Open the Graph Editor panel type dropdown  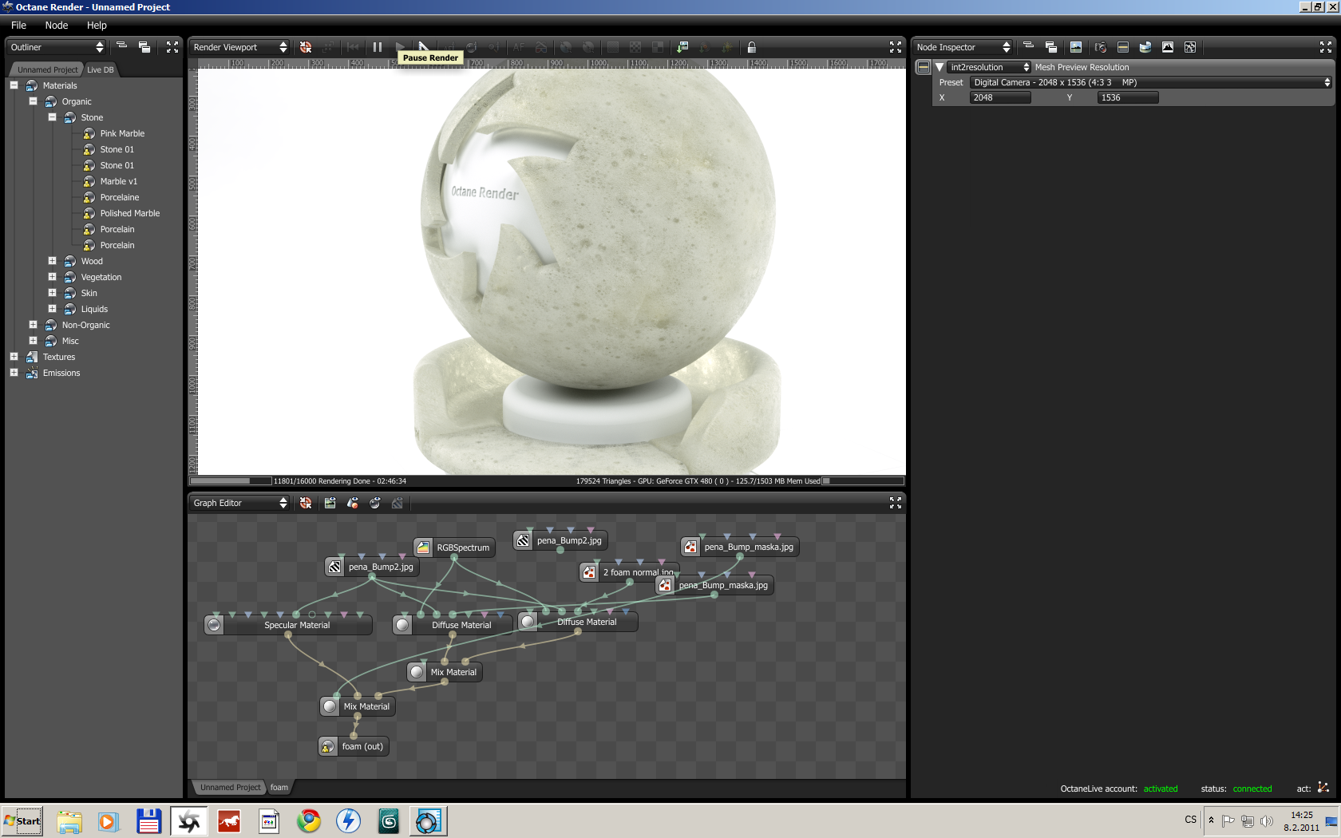tap(239, 503)
